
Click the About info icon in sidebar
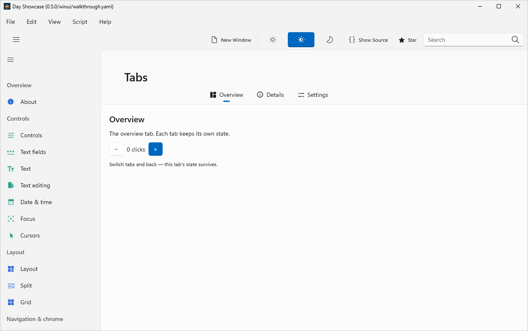tap(11, 102)
